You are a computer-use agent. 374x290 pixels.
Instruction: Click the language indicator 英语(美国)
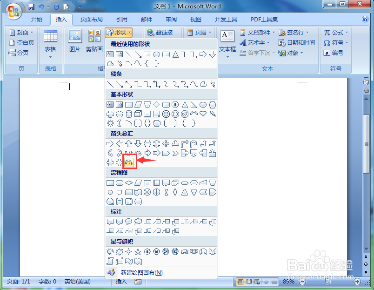[78, 282]
